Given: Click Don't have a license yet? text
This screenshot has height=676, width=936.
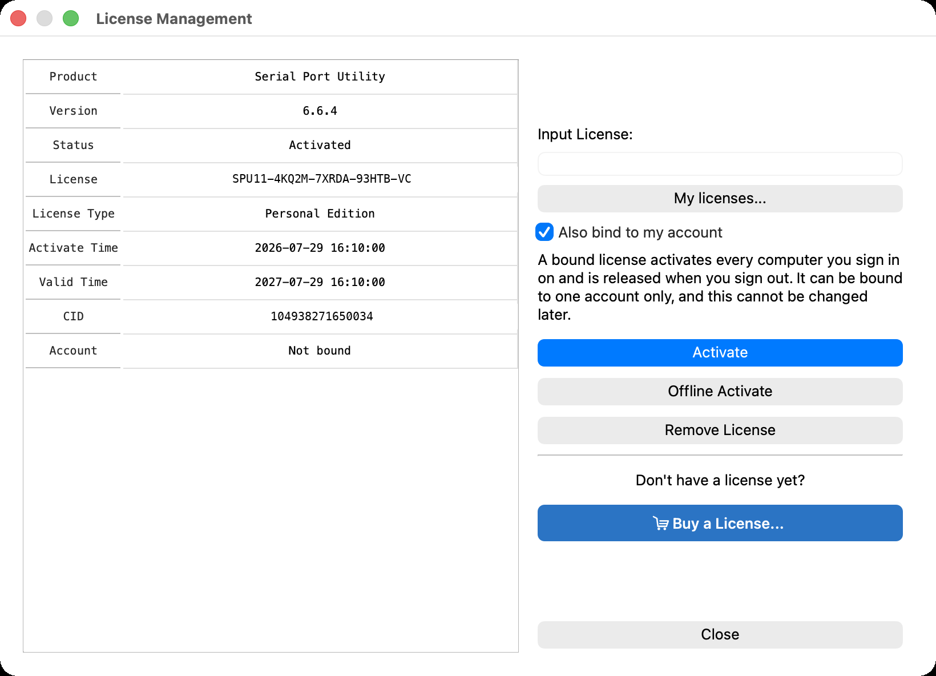Looking at the screenshot, I should tap(720, 480).
